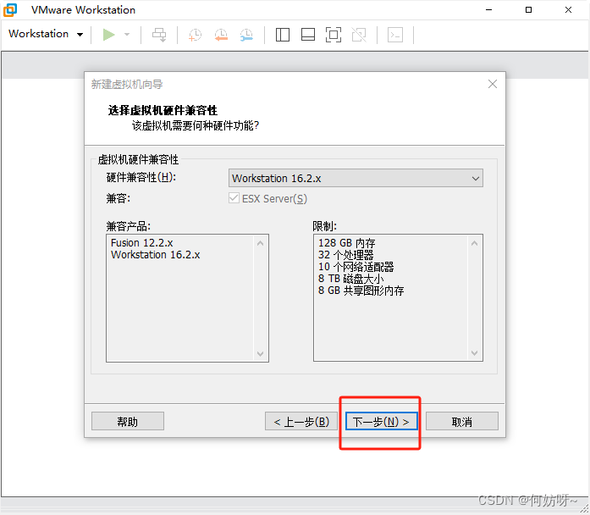Click the 帮助 button

coord(128,421)
